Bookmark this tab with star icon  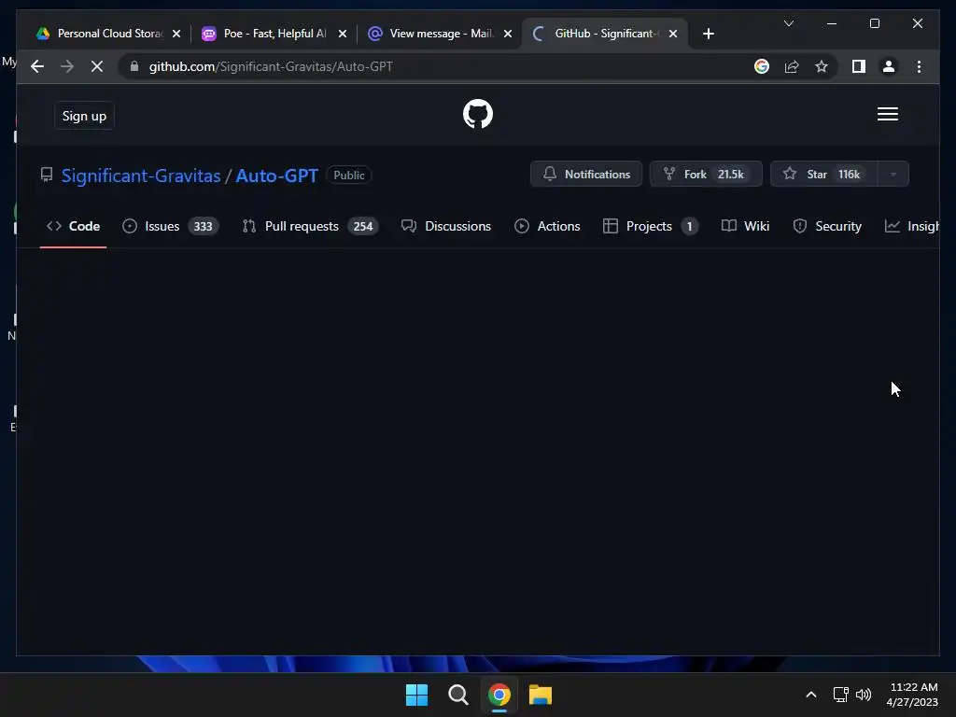click(x=822, y=66)
